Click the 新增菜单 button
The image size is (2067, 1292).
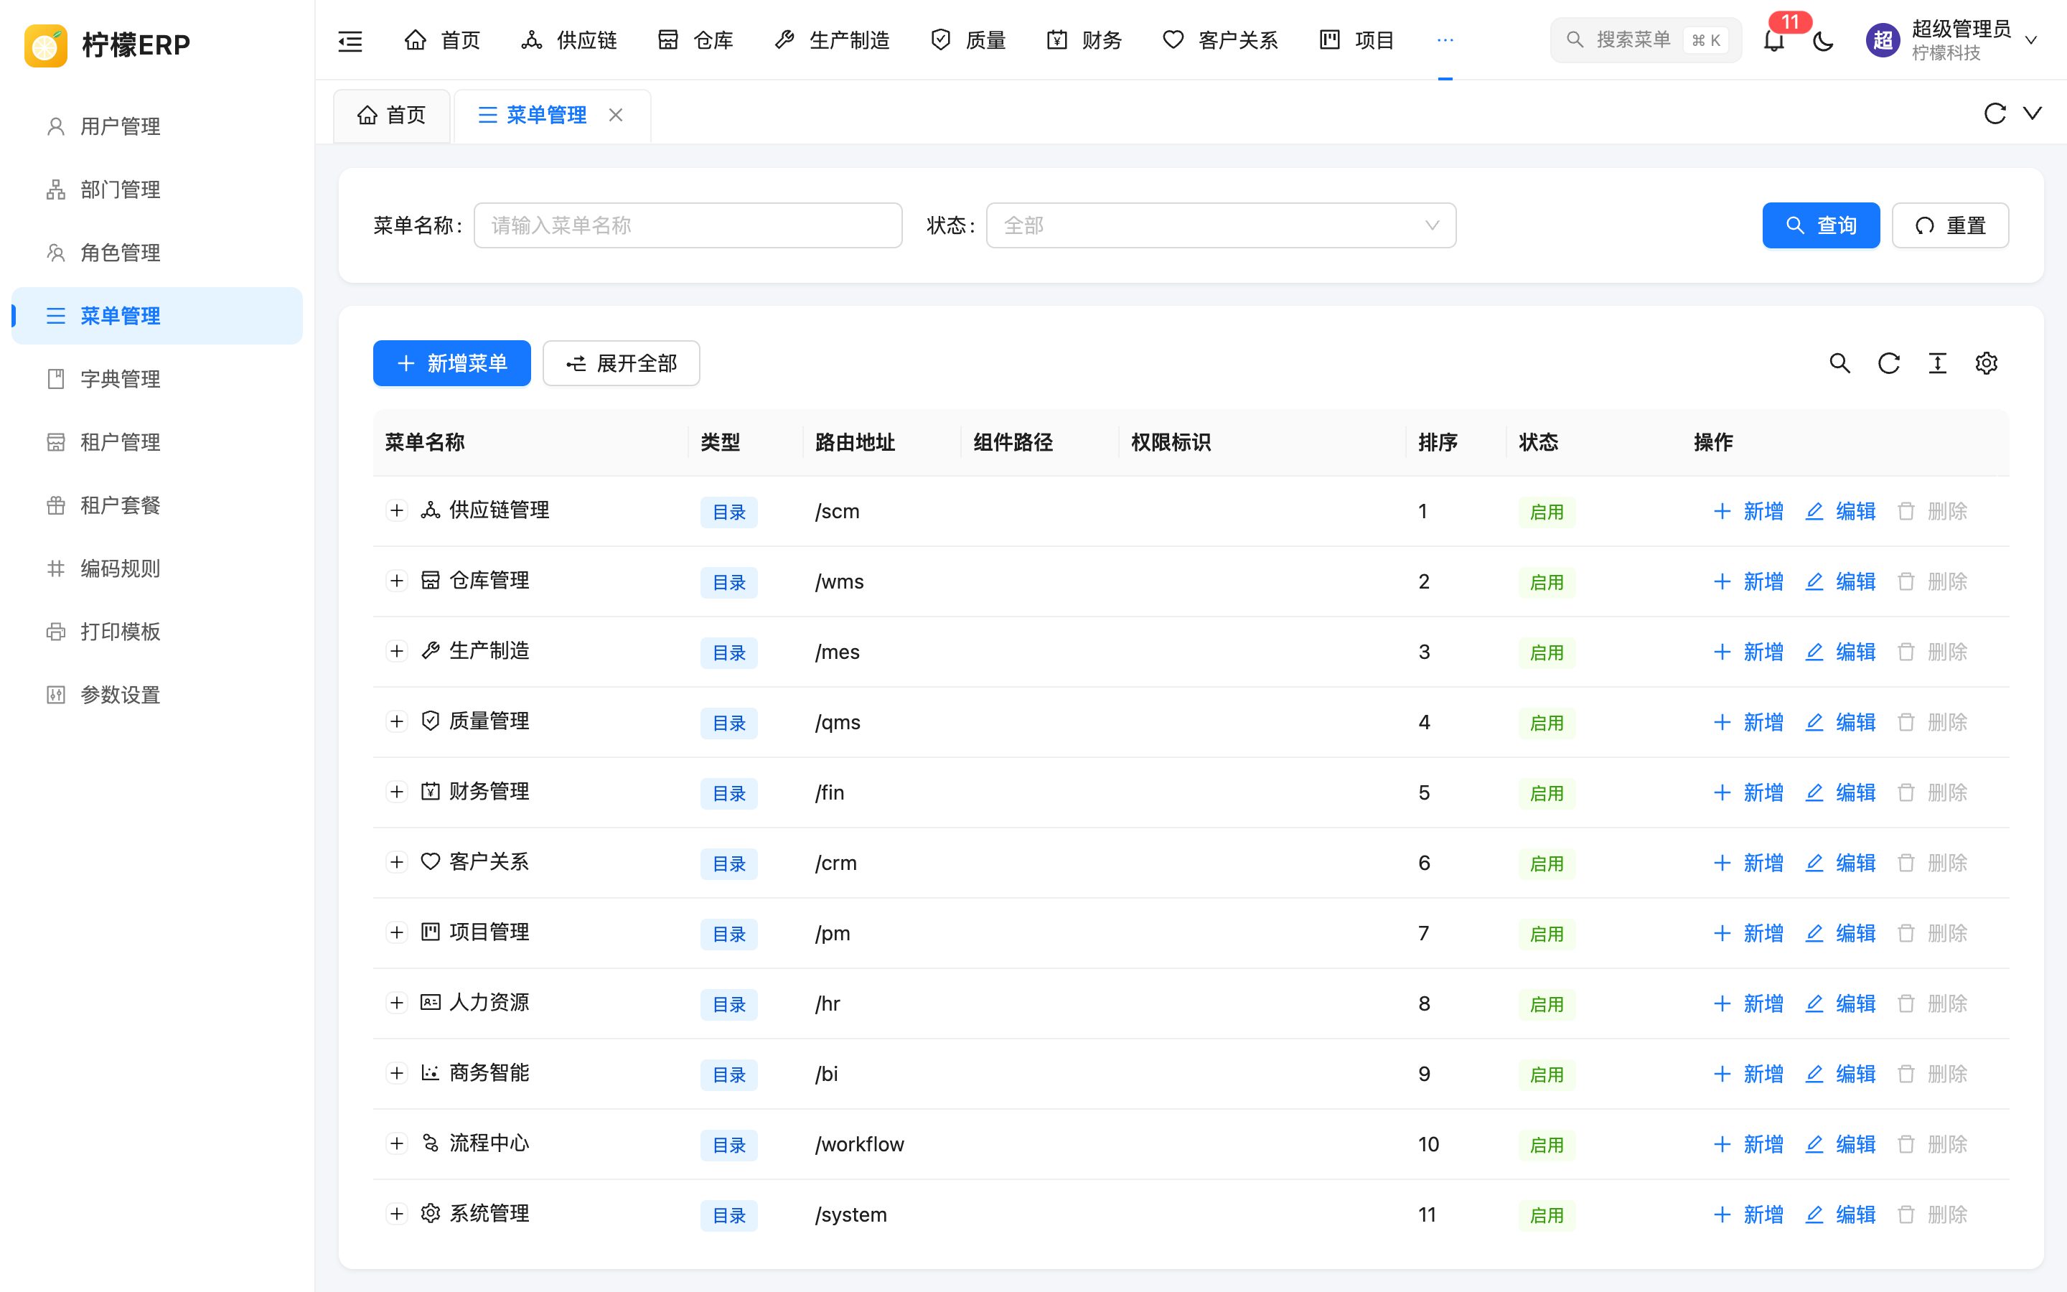pyautogui.click(x=452, y=363)
